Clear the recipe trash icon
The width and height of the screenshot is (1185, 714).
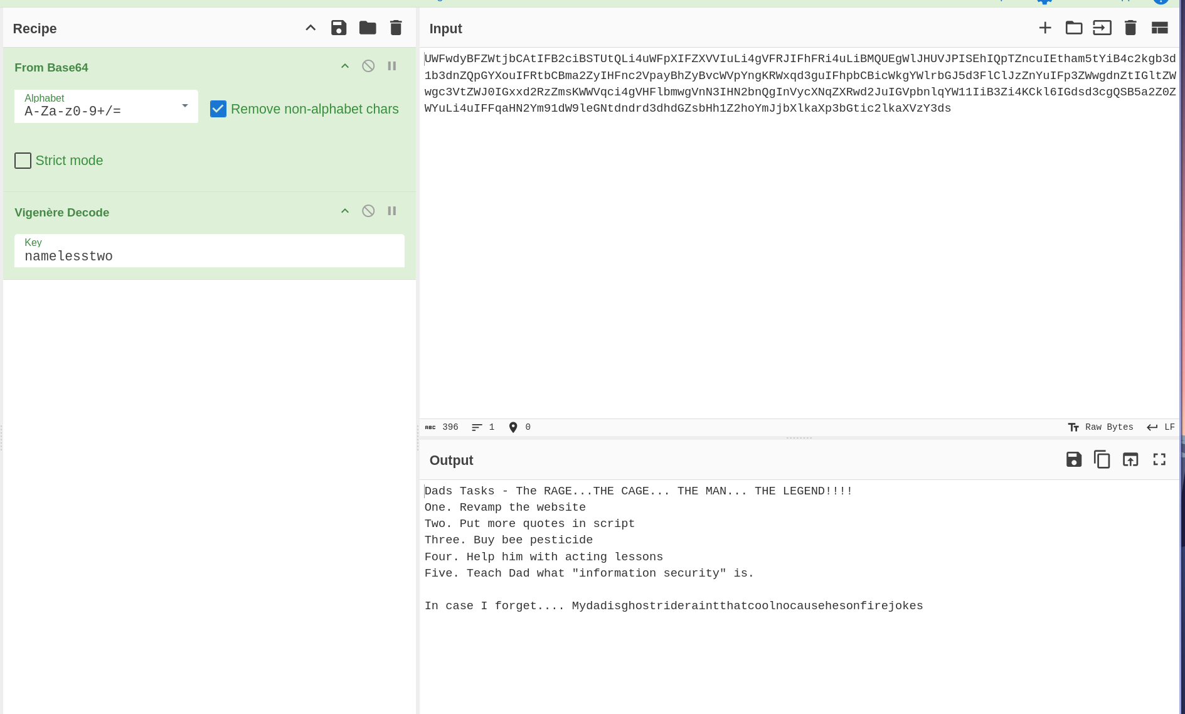pos(396,28)
